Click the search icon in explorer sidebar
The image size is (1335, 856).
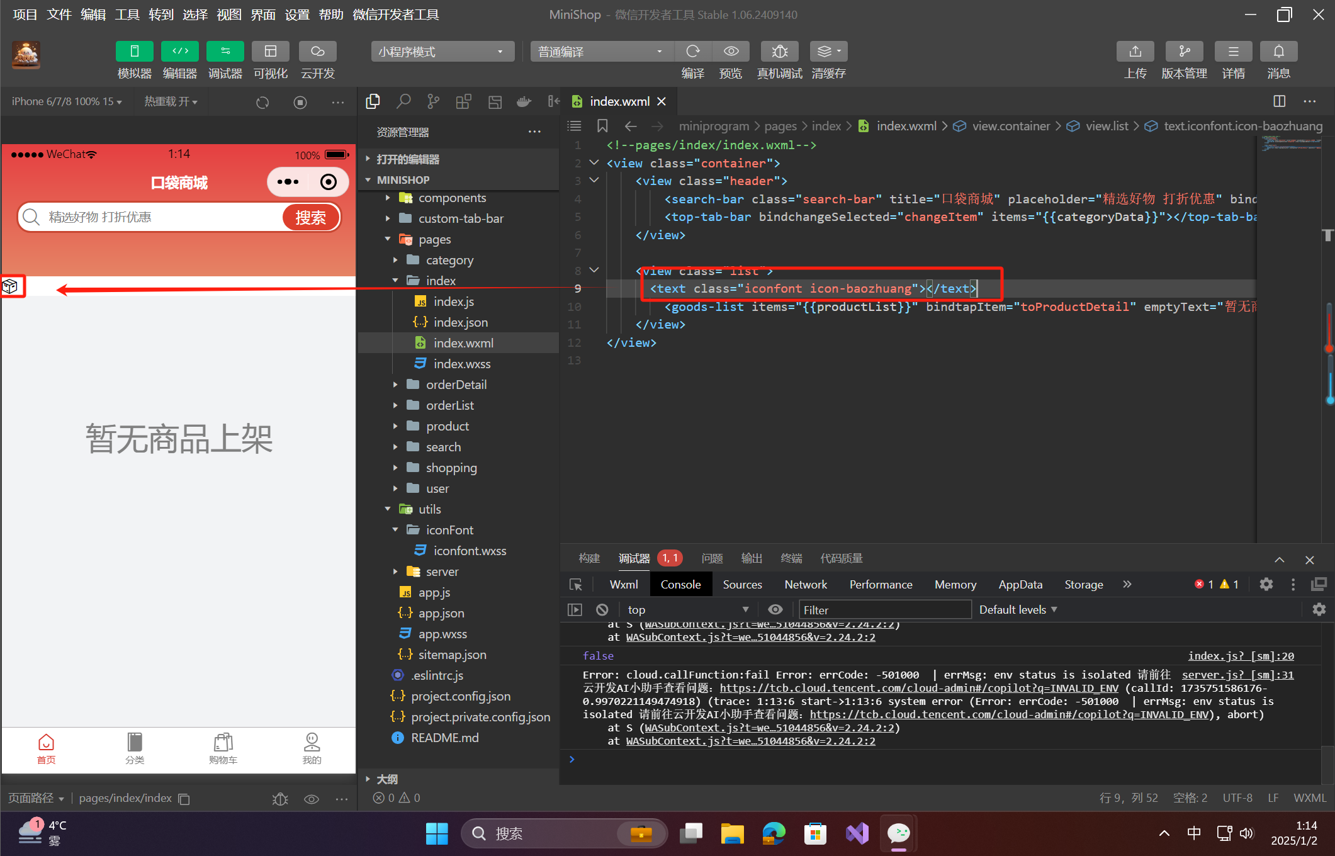403,101
